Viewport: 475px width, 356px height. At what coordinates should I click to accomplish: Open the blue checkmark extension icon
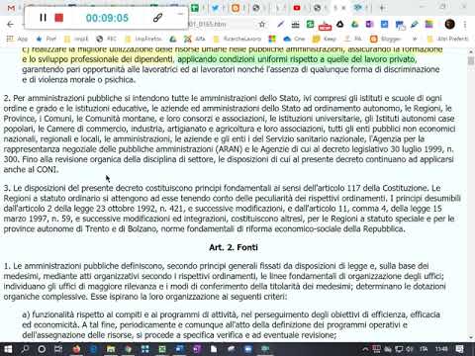click(384, 24)
